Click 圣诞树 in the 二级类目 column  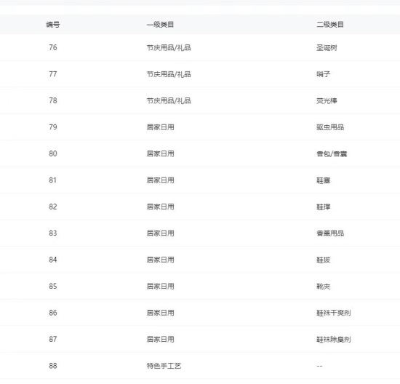[327, 48]
